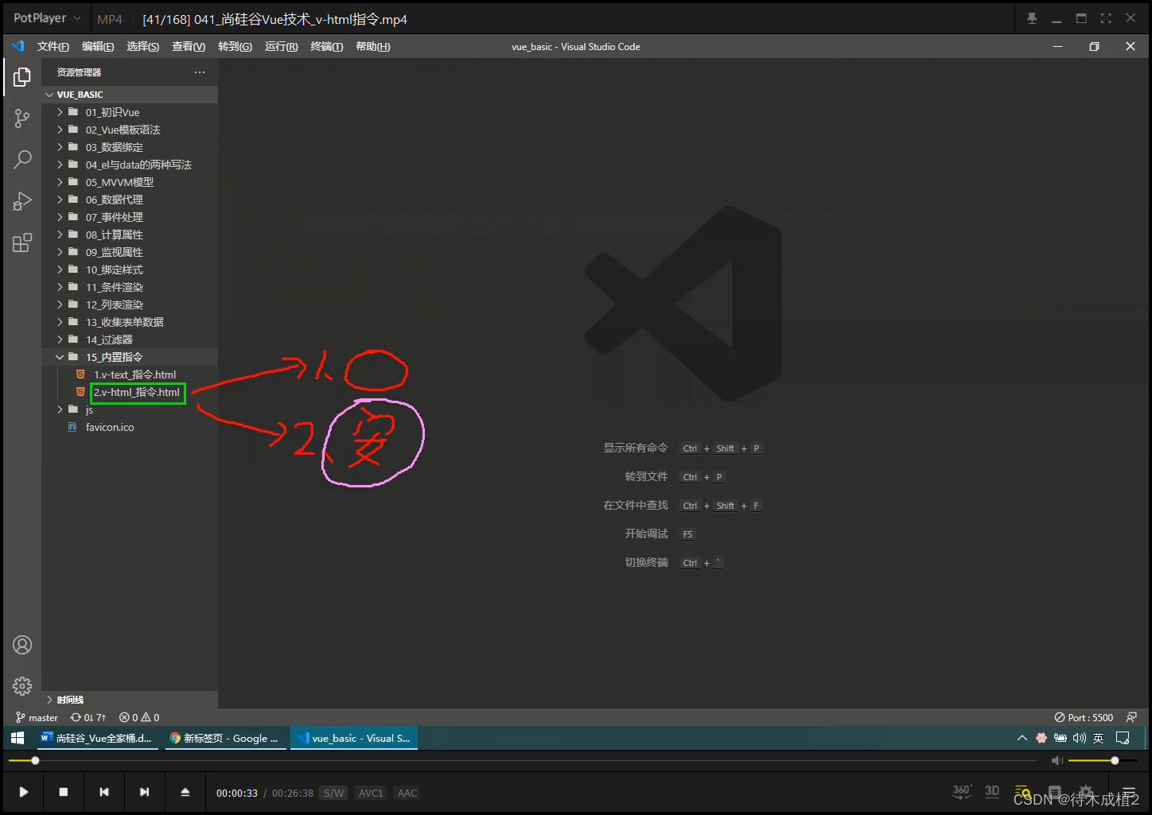This screenshot has height=815, width=1152.
Task: Click the Port : 5500 Live Server indicator
Action: coord(1084,717)
